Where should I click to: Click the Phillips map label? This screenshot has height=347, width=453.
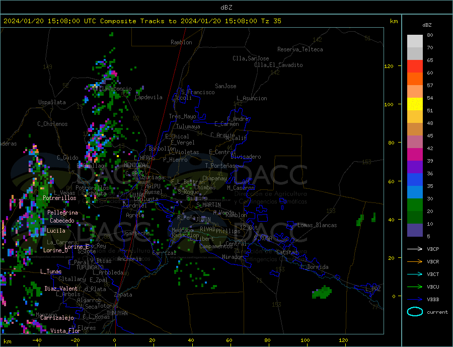tap(228, 231)
